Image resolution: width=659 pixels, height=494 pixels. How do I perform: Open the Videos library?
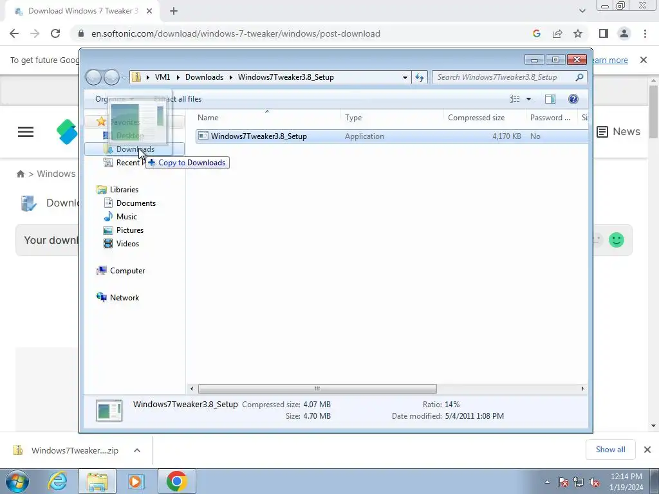[x=127, y=244]
